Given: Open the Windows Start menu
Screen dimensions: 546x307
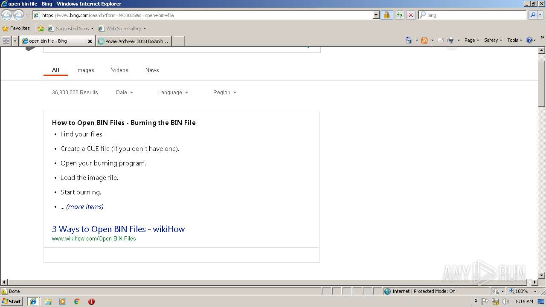Looking at the screenshot, I should 12,301.
